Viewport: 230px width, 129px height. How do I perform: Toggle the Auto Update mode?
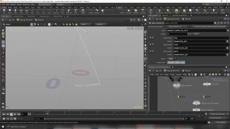click(x=221, y=123)
